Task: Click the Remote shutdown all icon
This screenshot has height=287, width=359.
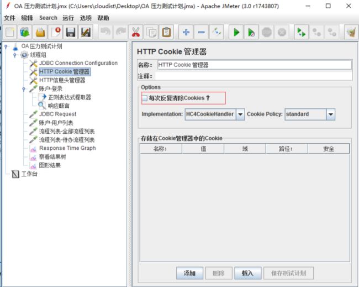Action: pos(332,32)
